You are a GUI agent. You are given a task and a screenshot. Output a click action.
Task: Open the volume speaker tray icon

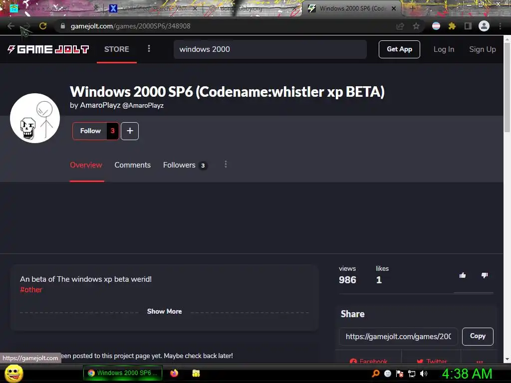coord(424,374)
